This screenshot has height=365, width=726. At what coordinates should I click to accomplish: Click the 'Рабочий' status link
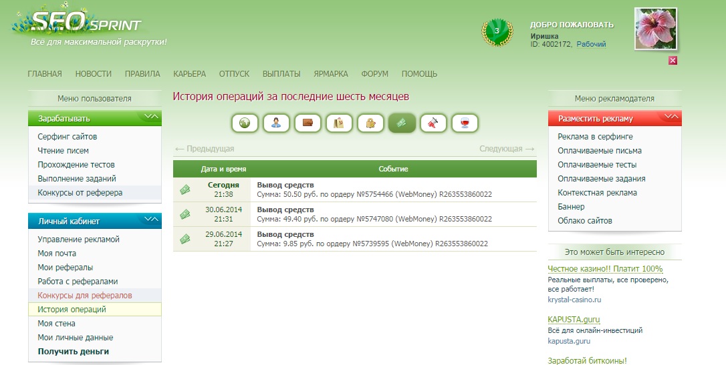(591, 44)
